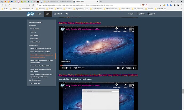The image size is (184, 110).
Task: Open sidebar Demo: YaCy Installation on a Mac
Action: (x=40, y=52)
